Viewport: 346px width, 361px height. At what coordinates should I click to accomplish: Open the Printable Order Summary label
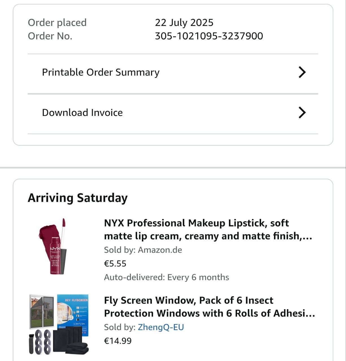(100, 72)
